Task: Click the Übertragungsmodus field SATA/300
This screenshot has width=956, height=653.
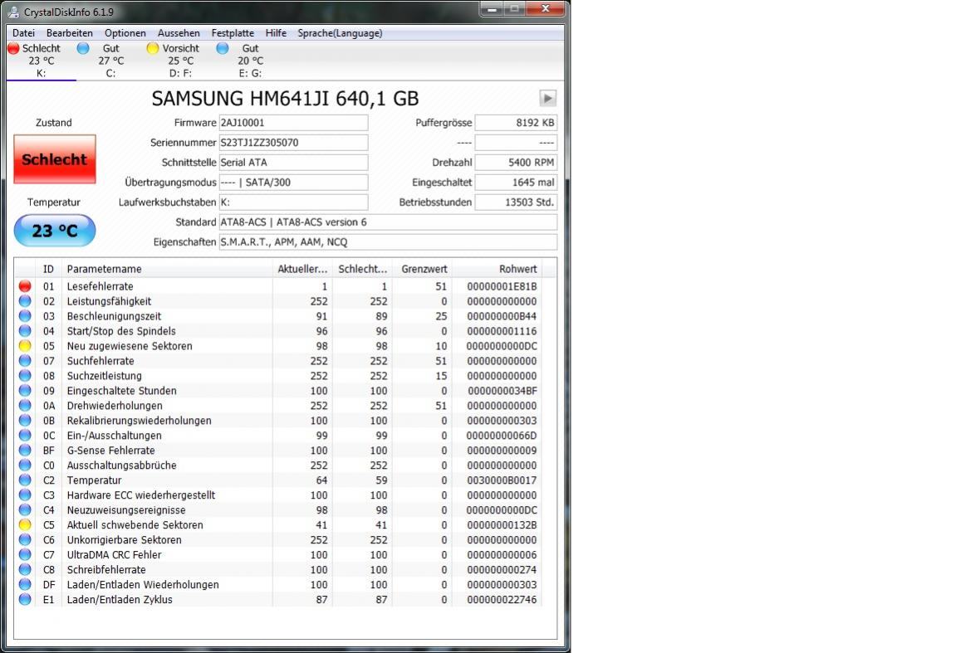Action: point(293,183)
